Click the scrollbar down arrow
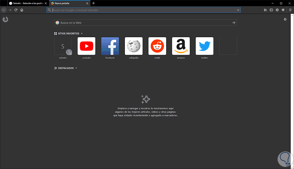The height and width of the screenshot is (169, 294). coord(292,167)
